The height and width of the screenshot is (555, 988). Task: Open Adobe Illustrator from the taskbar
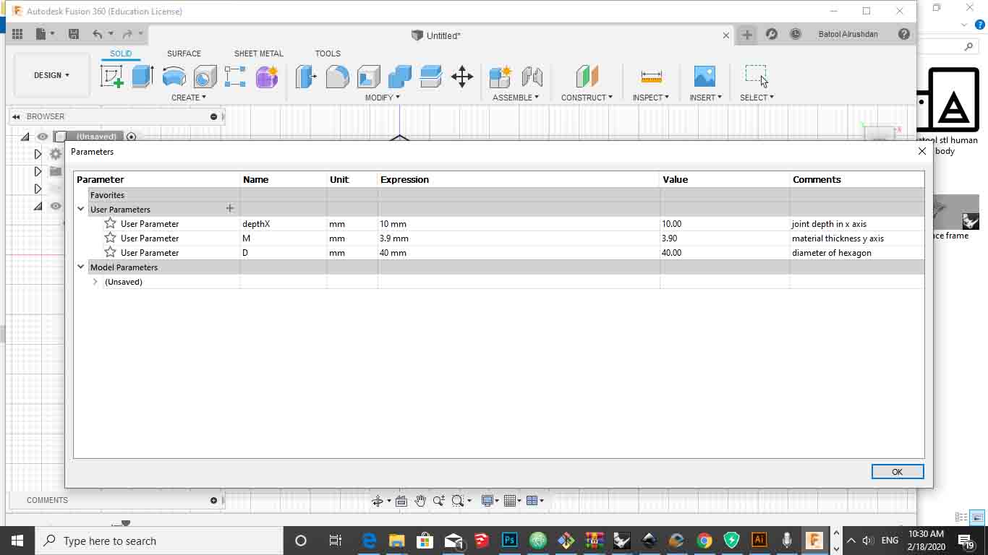pos(759,541)
